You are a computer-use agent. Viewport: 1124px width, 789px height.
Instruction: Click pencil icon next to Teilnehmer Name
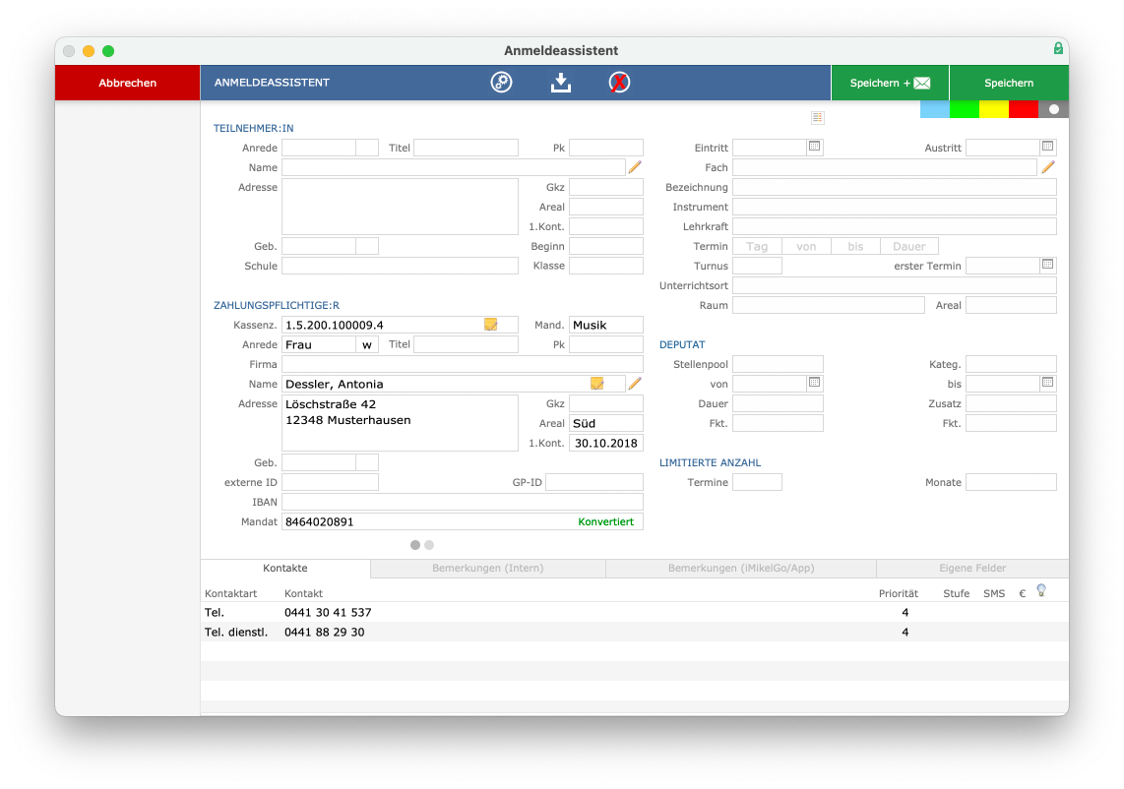click(635, 167)
